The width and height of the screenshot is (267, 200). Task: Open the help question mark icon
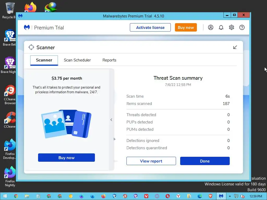[x=242, y=27]
